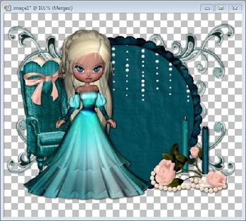The height and width of the screenshot is (221, 246).
Task: Maximize the Image1 window
Action: pos(221,8)
